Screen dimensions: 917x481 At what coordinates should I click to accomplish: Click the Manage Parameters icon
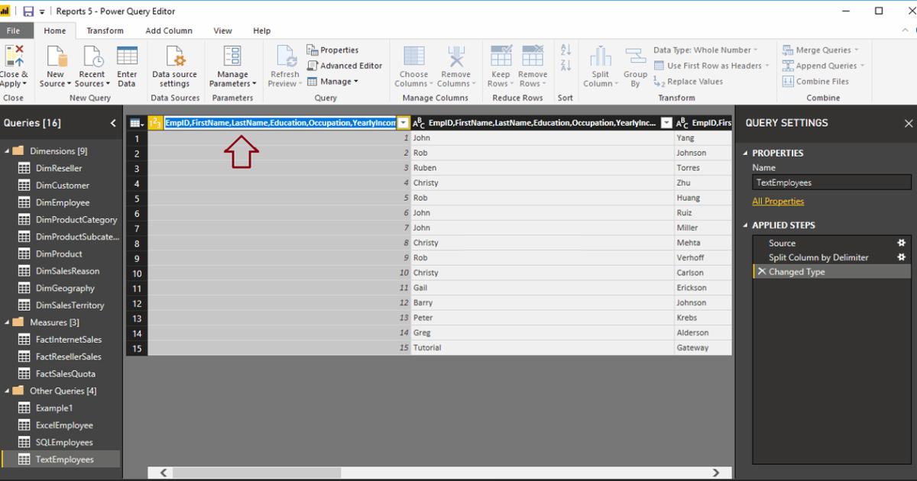point(232,56)
